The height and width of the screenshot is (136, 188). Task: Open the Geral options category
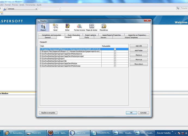55,27
